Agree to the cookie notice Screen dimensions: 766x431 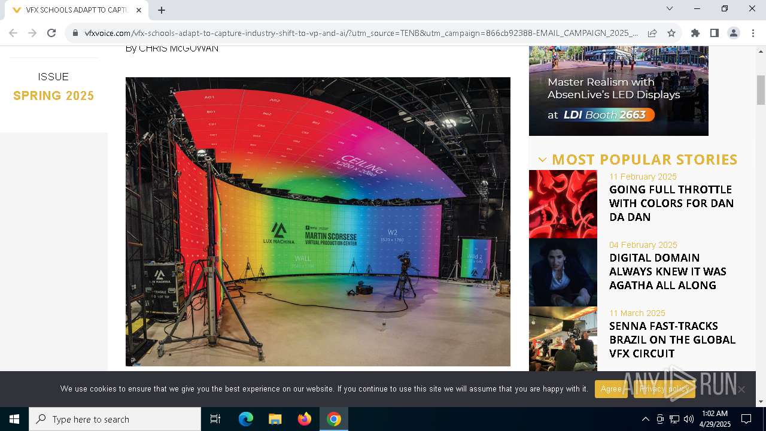pos(611,388)
